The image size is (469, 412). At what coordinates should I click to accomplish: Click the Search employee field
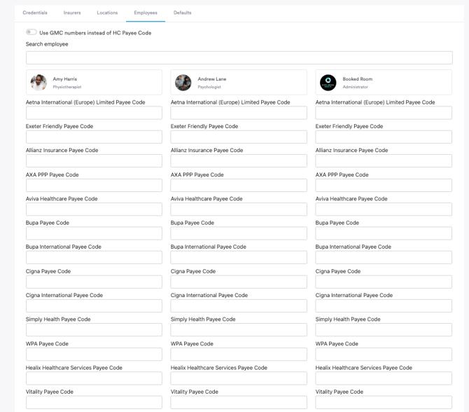pos(239,57)
